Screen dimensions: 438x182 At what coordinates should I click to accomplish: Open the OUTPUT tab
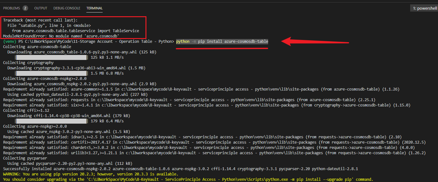point(41,8)
